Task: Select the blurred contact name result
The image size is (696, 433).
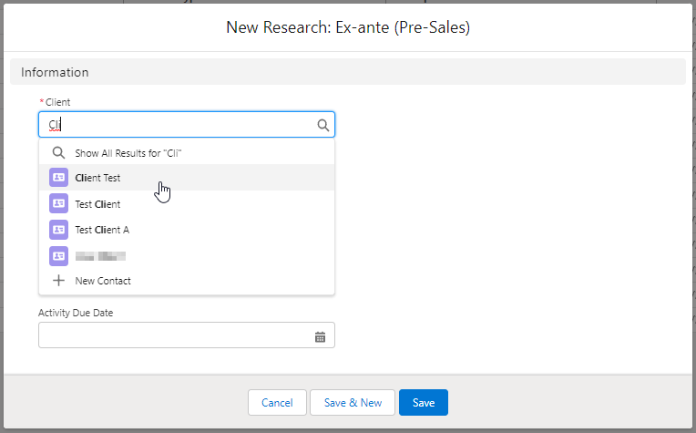Action: click(x=100, y=256)
